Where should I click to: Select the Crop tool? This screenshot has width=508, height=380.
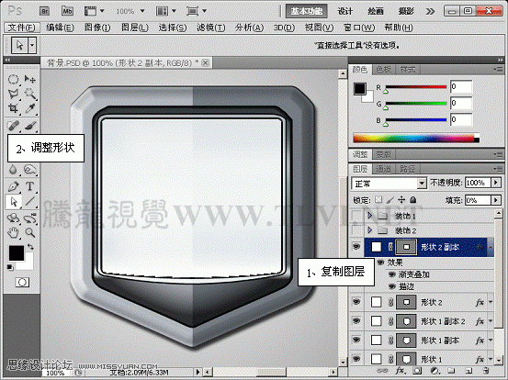(13, 108)
